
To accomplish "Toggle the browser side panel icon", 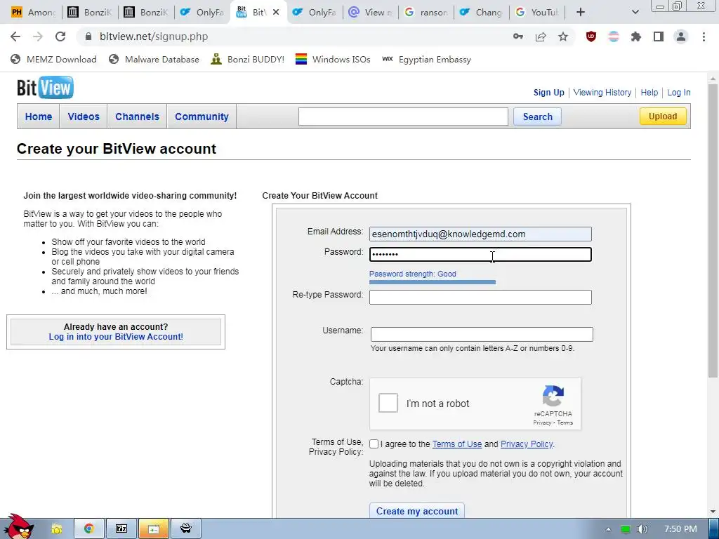I will pyautogui.click(x=659, y=36).
